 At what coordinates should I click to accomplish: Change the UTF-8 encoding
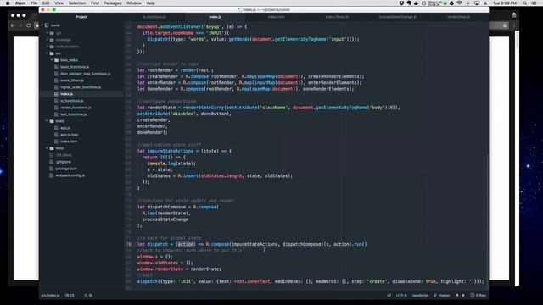coord(401,296)
